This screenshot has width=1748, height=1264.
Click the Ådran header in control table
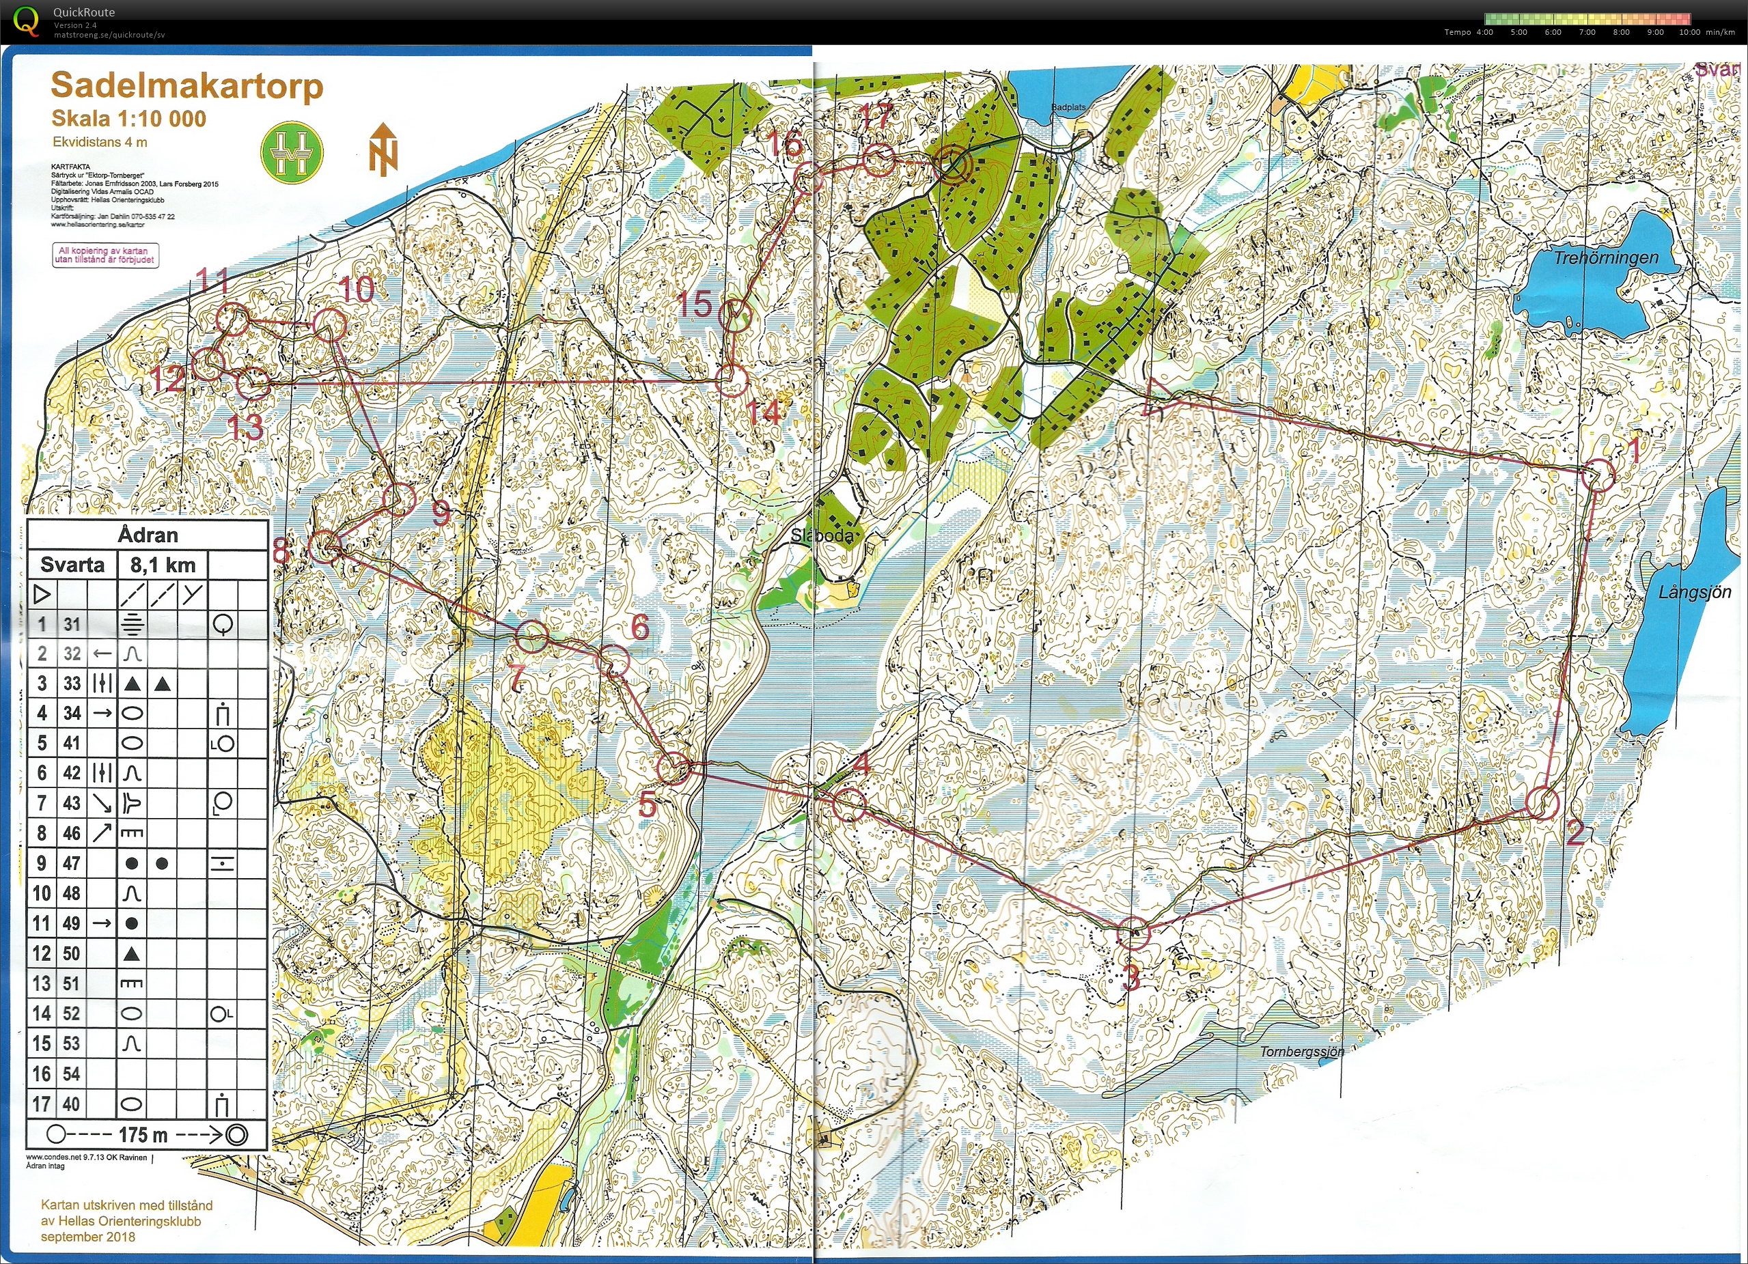[x=148, y=535]
